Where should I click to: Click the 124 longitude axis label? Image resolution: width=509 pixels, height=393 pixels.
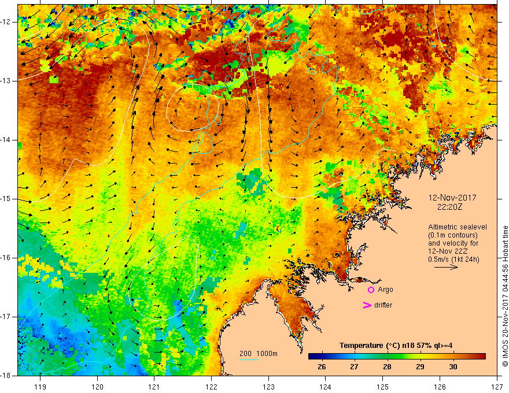pos(326,387)
